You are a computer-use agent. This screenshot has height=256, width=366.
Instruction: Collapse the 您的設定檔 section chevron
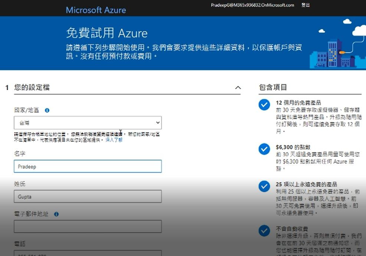(x=238, y=87)
